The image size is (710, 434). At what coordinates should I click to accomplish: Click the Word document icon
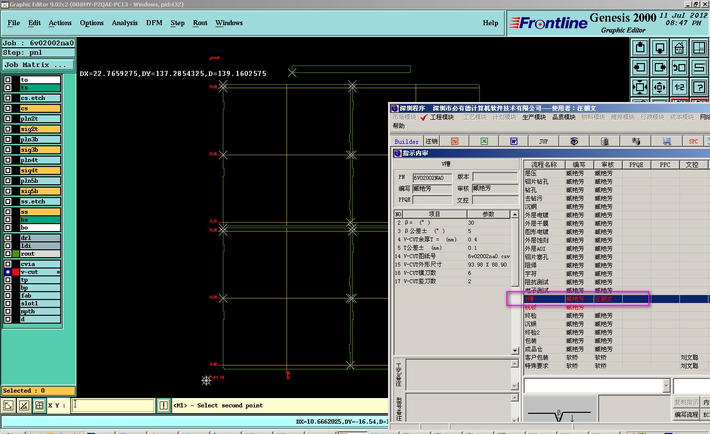click(514, 141)
